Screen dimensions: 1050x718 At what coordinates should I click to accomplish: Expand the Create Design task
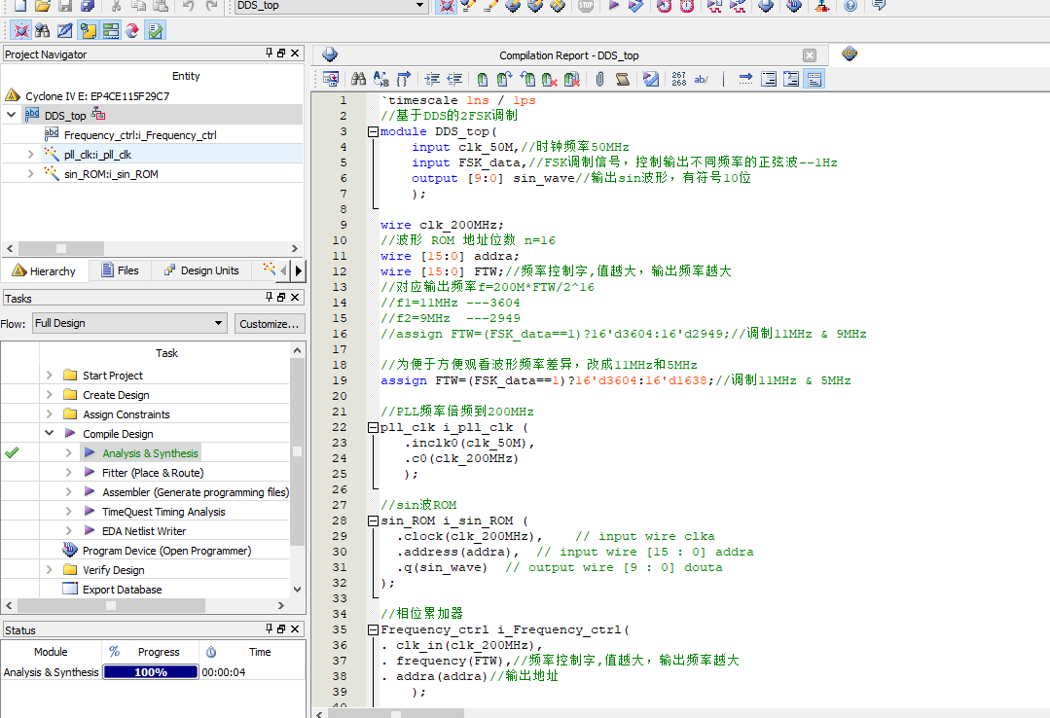tap(49, 394)
